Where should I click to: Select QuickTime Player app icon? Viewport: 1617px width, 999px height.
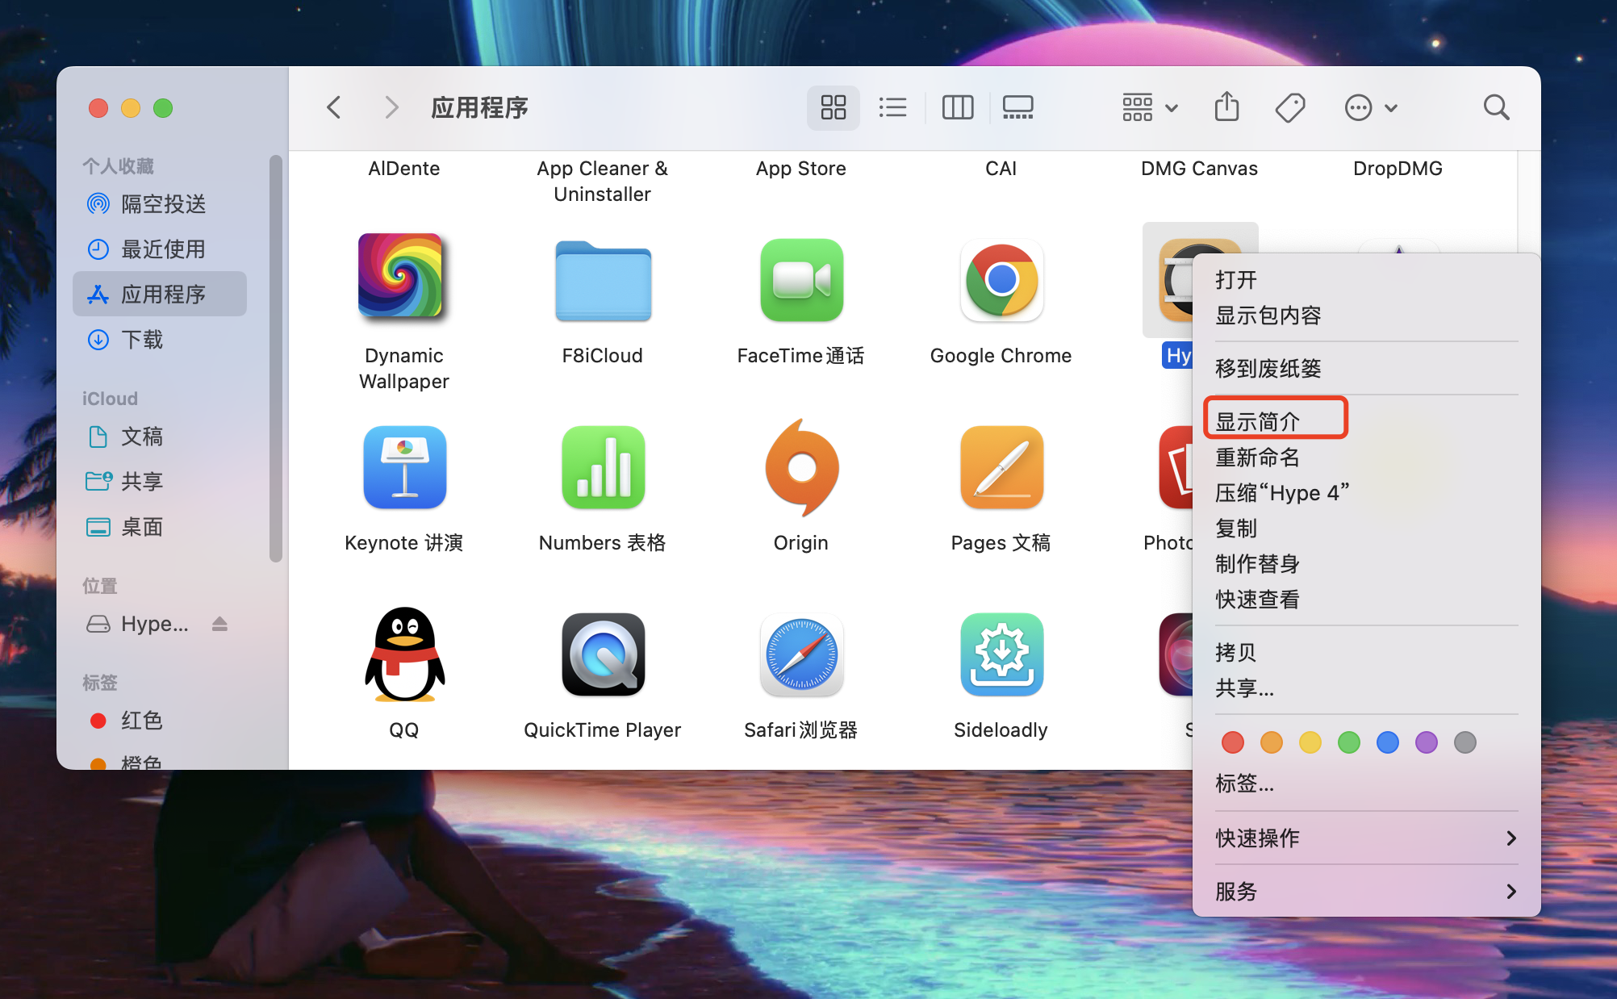tap(603, 654)
